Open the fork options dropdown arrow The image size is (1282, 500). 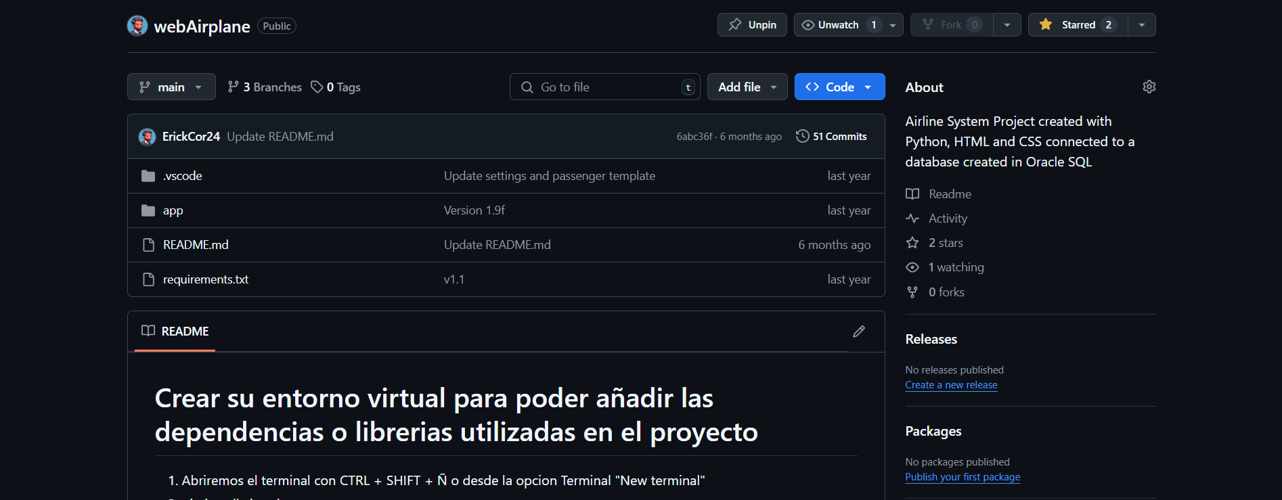click(1007, 25)
